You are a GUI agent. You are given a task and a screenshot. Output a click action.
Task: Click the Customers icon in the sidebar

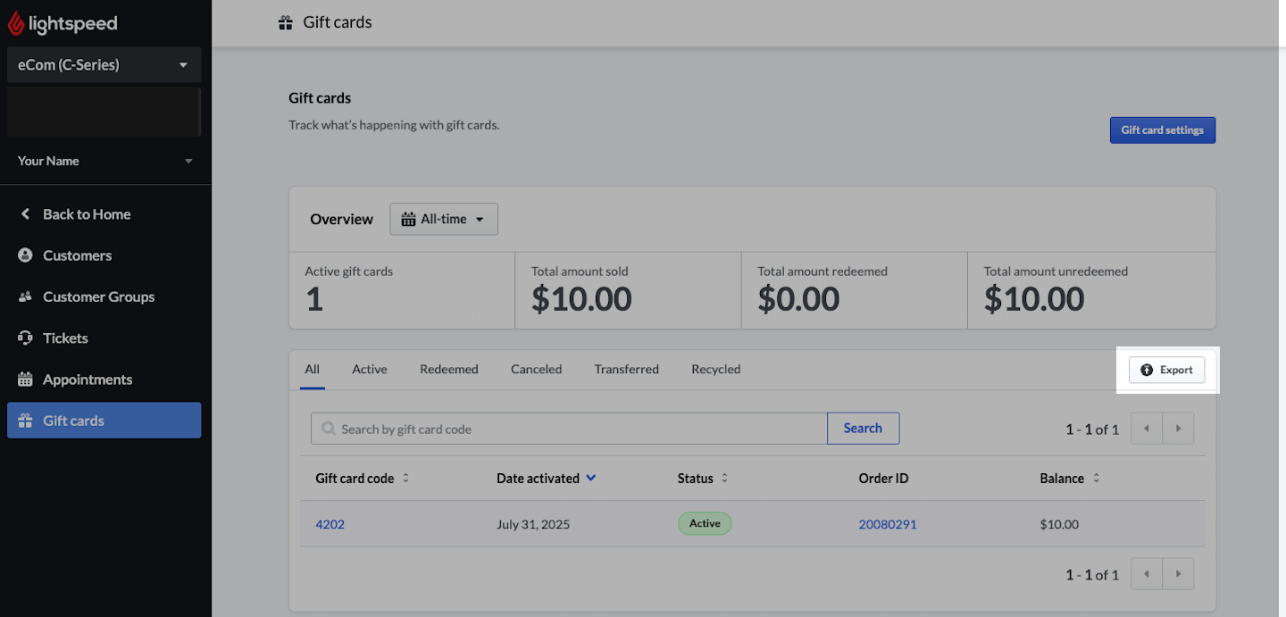click(25, 255)
